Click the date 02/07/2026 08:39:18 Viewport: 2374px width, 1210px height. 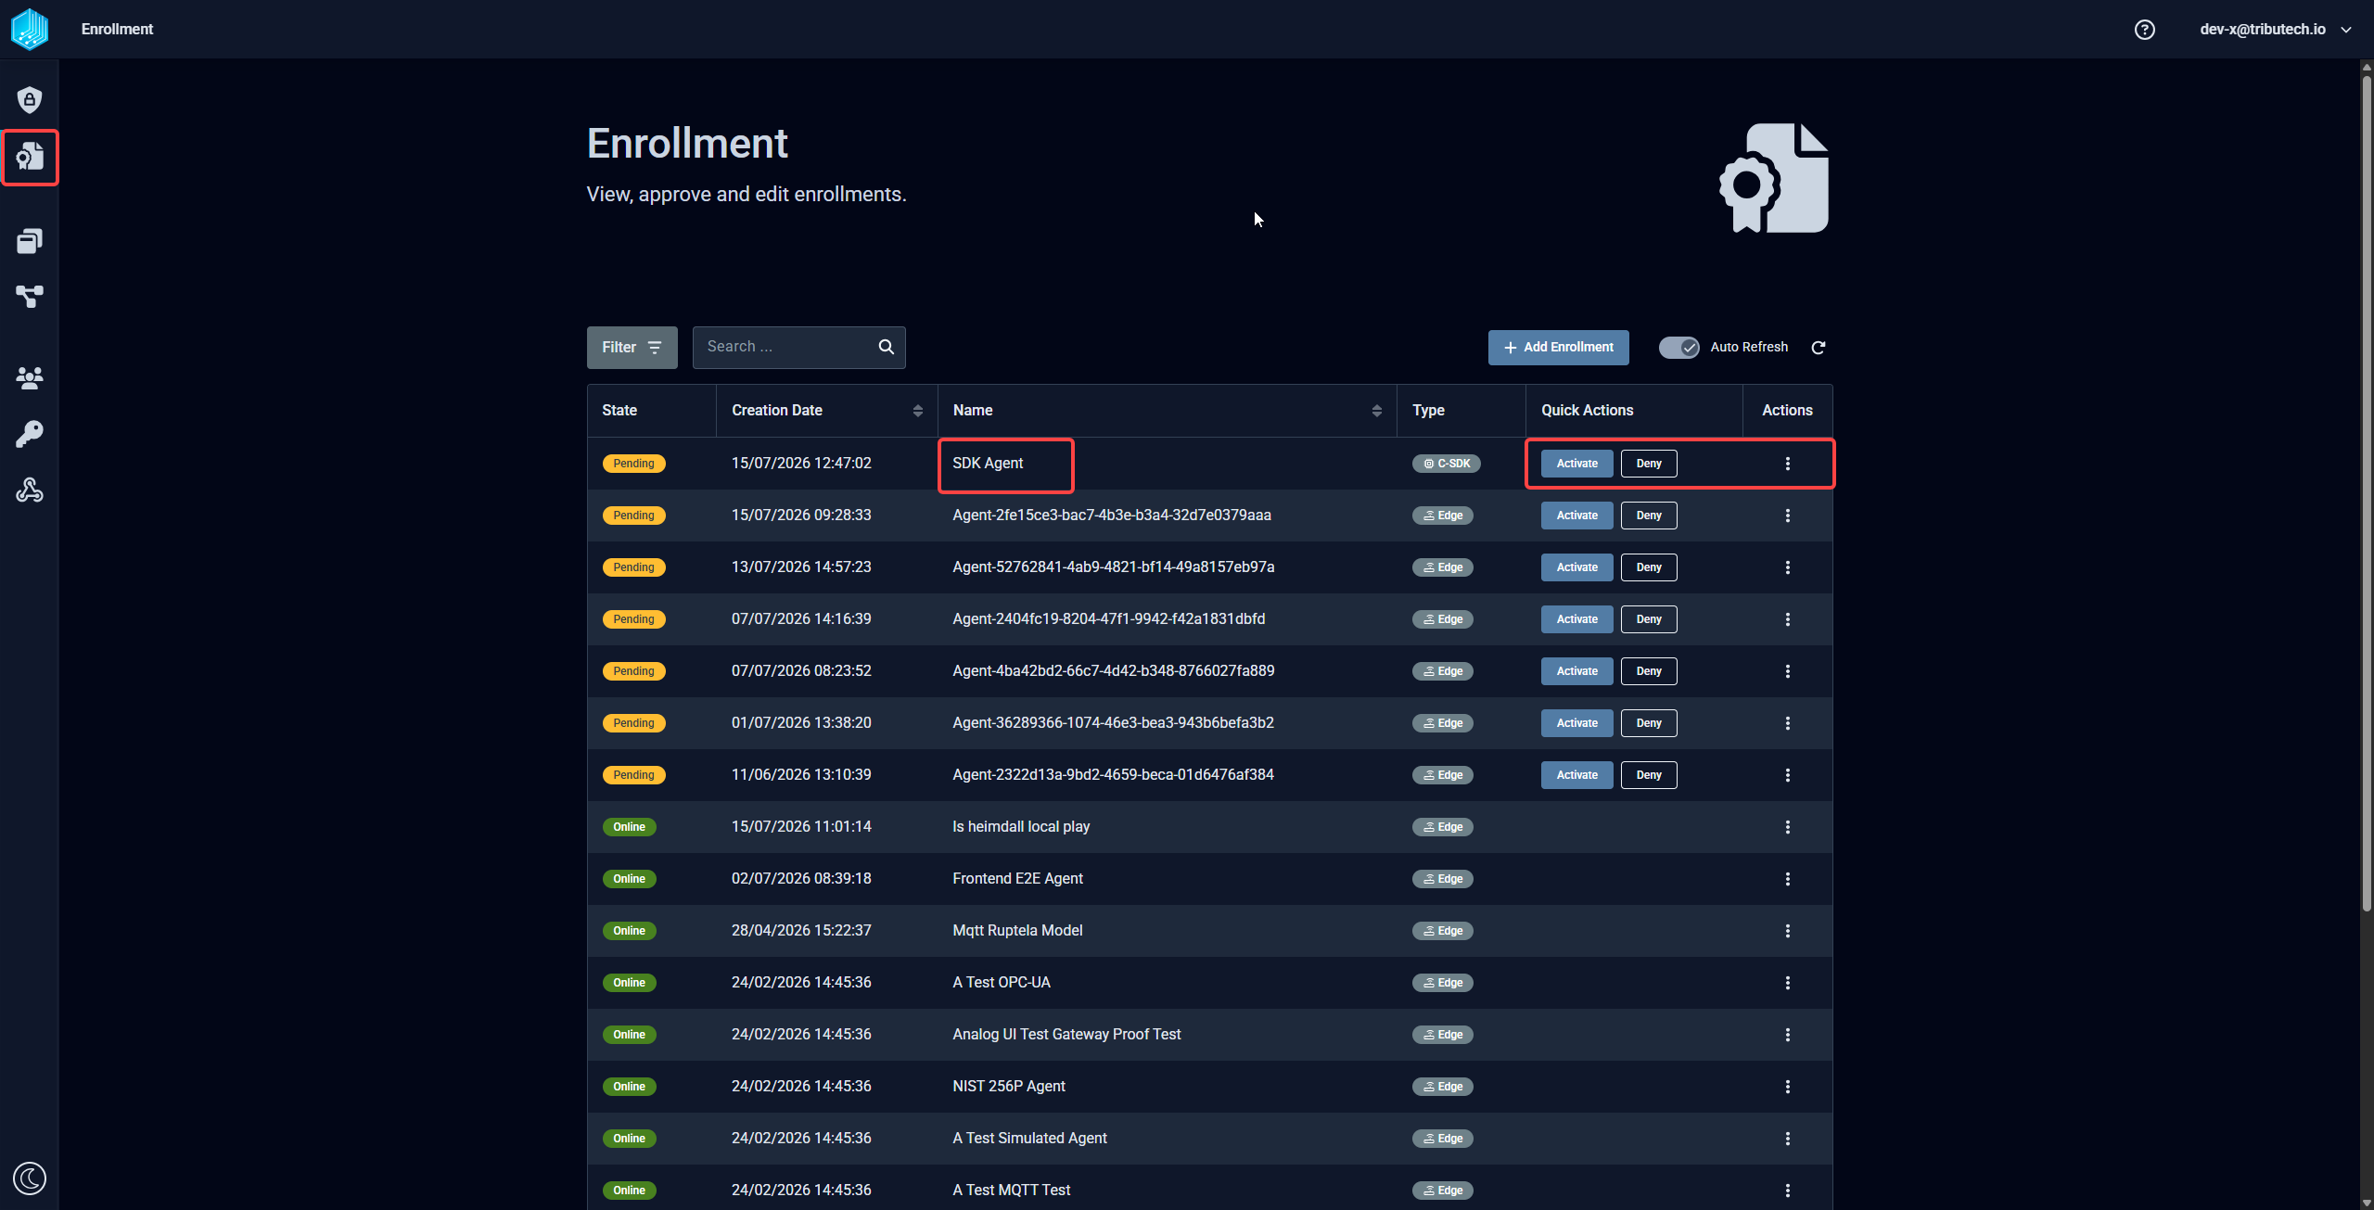click(801, 879)
